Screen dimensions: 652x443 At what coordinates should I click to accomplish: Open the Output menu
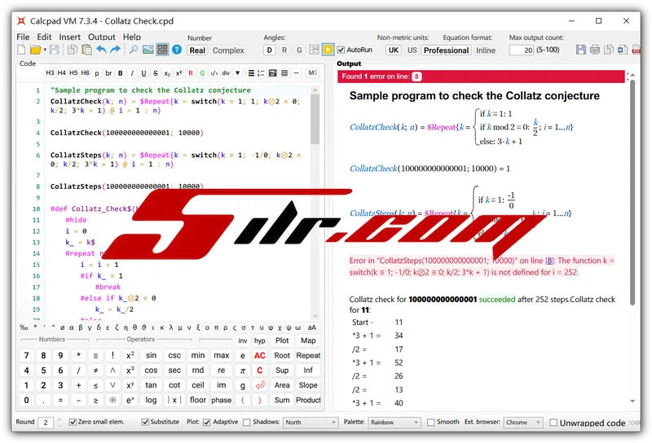tap(101, 37)
